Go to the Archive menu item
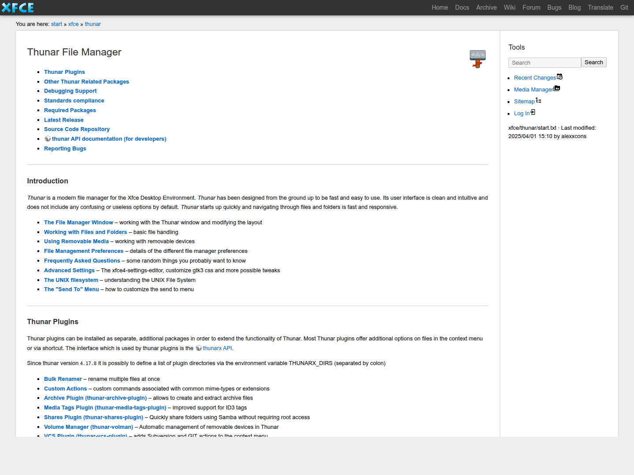The width and height of the screenshot is (634, 475). point(487,7)
